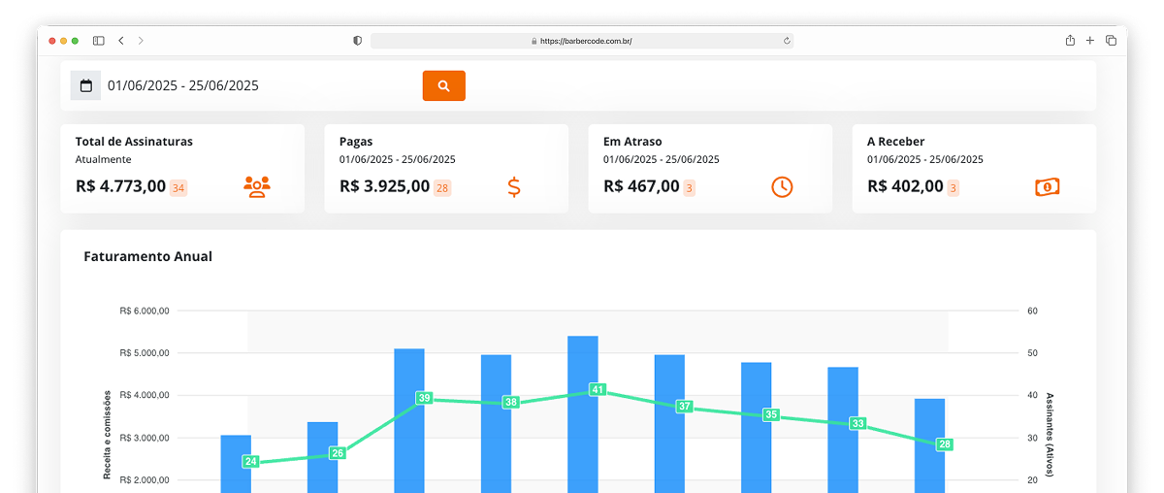The height and width of the screenshot is (493, 1164).
Task: Click the privacy shield icon
Action: pyautogui.click(x=357, y=41)
